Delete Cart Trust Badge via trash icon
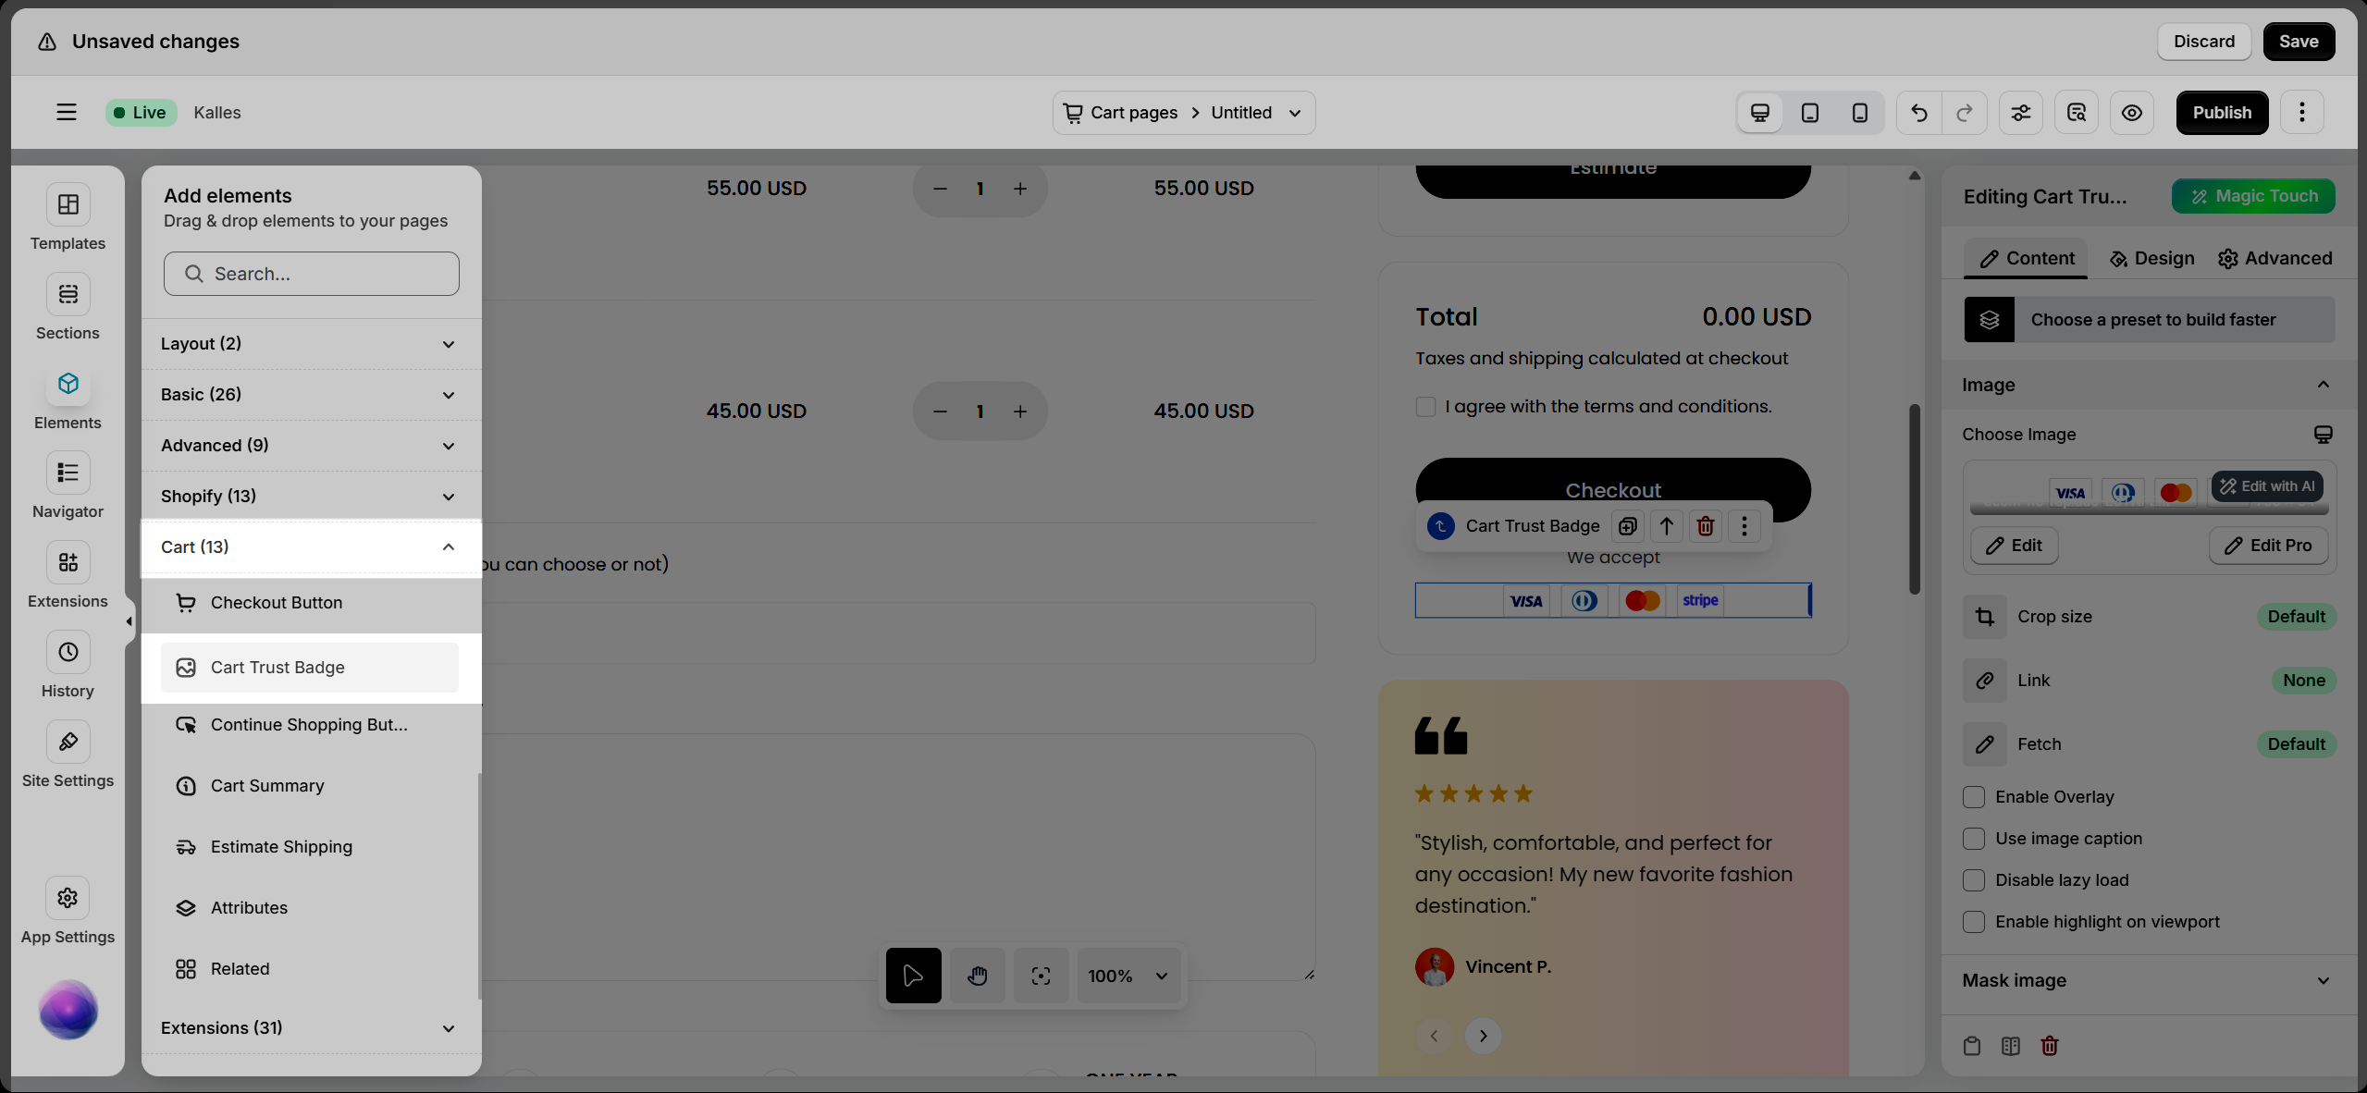The height and width of the screenshot is (1093, 2367). [x=1706, y=526]
